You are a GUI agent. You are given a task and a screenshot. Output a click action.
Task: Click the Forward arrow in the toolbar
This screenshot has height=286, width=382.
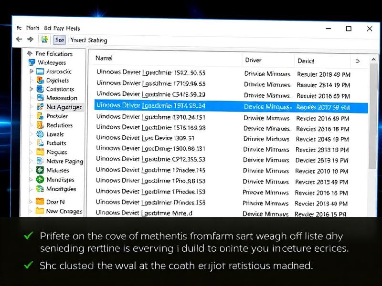(x=31, y=39)
